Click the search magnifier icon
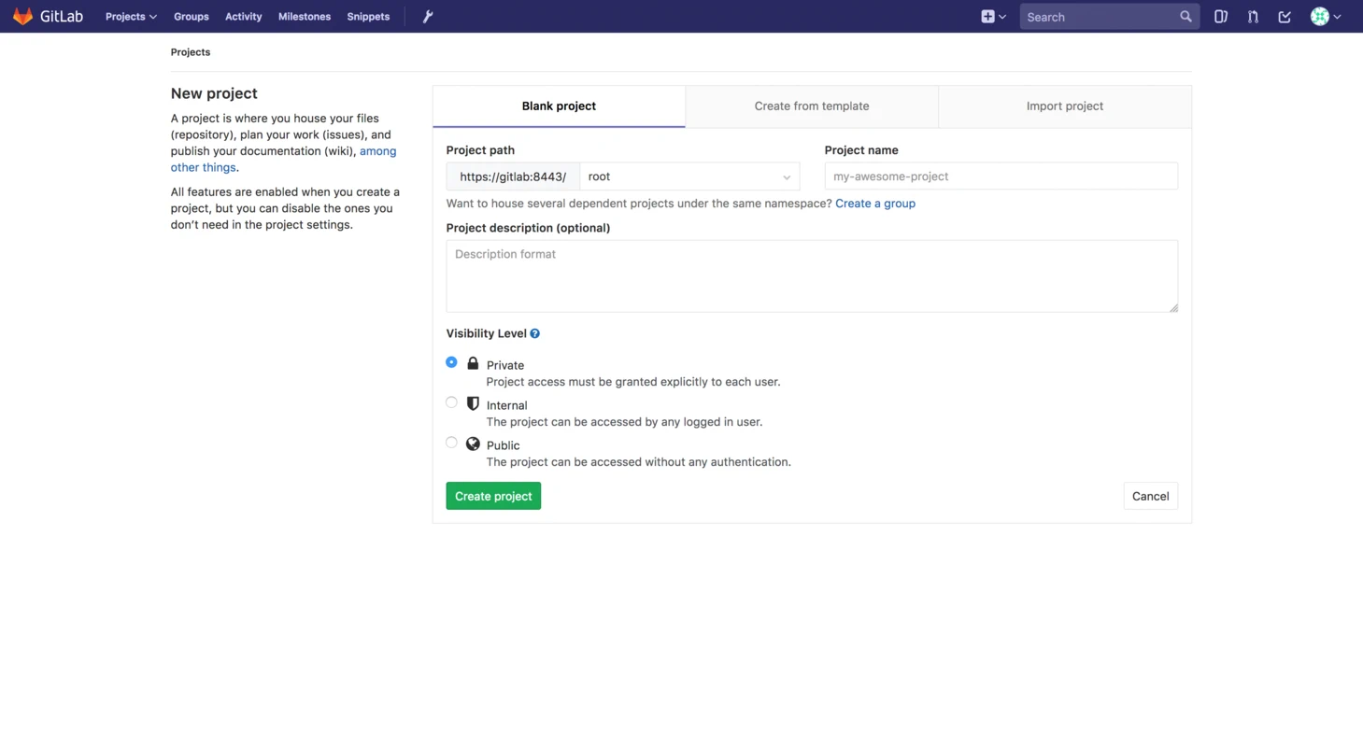Viewport: 1363px width, 747px height. click(1186, 17)
